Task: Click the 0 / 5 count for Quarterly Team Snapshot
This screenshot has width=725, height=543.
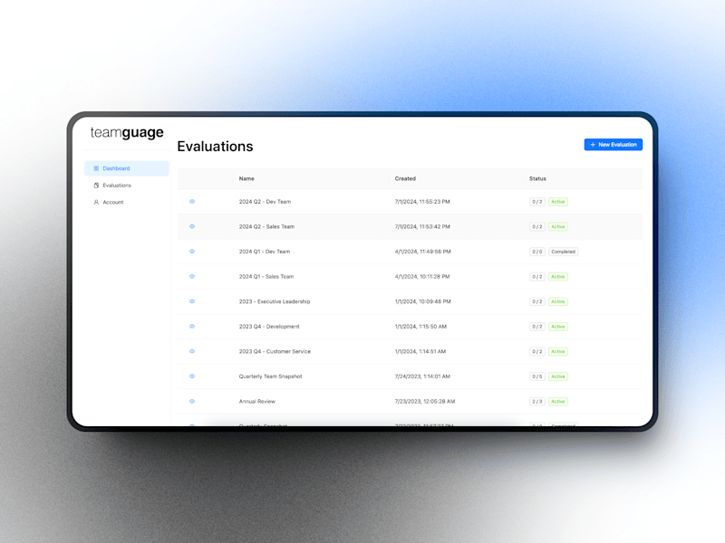Action: click(536, 376)
